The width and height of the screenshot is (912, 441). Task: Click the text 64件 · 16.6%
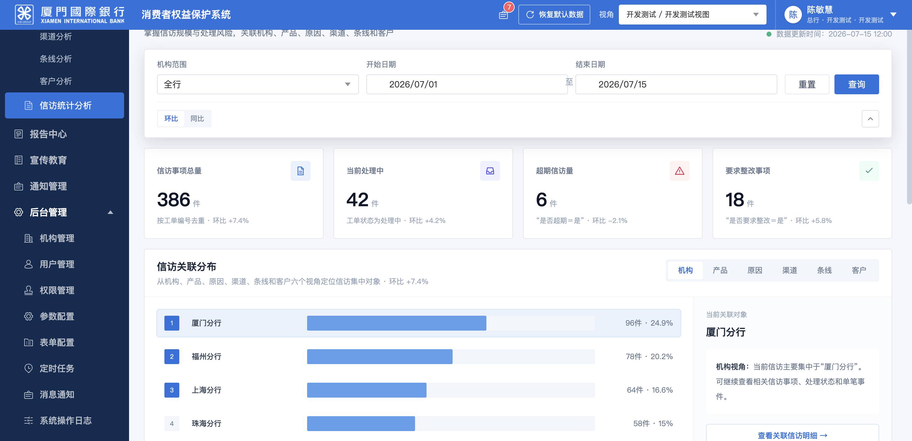tap(650, 390)
